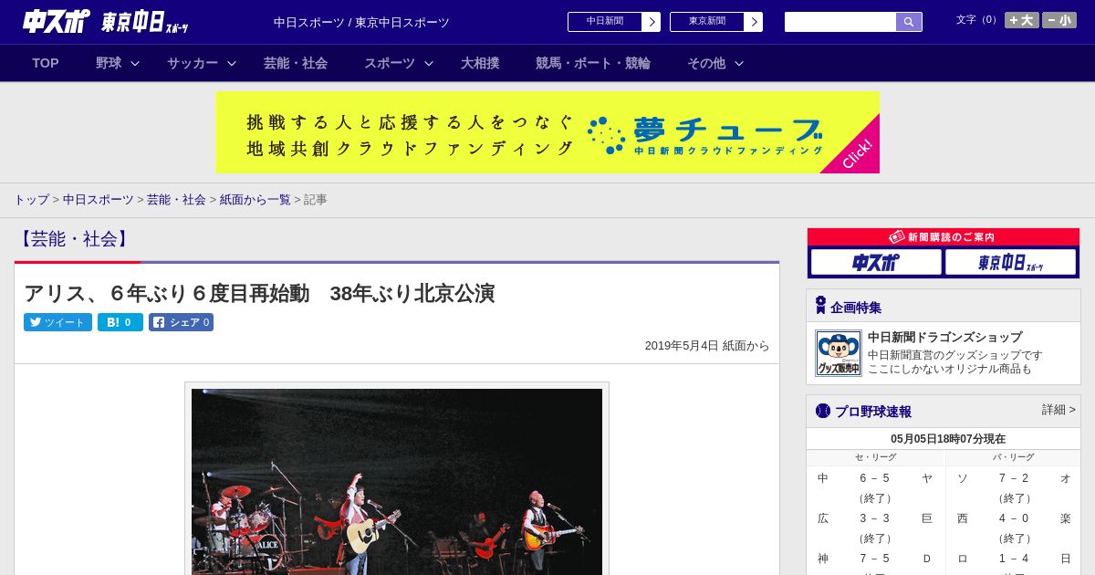
Task: Open 芸能・社会 navigation item
Action: [x=296, y=63]
